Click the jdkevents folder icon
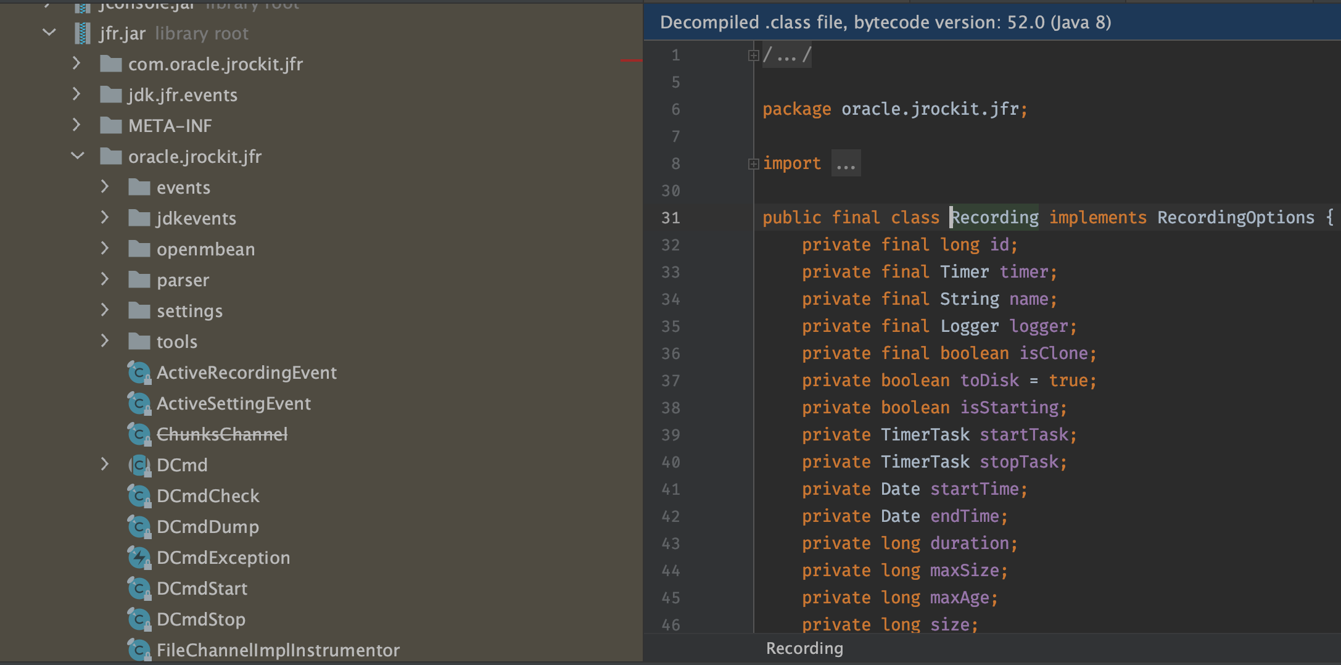 pyautogui.click(x=139, y=218)
